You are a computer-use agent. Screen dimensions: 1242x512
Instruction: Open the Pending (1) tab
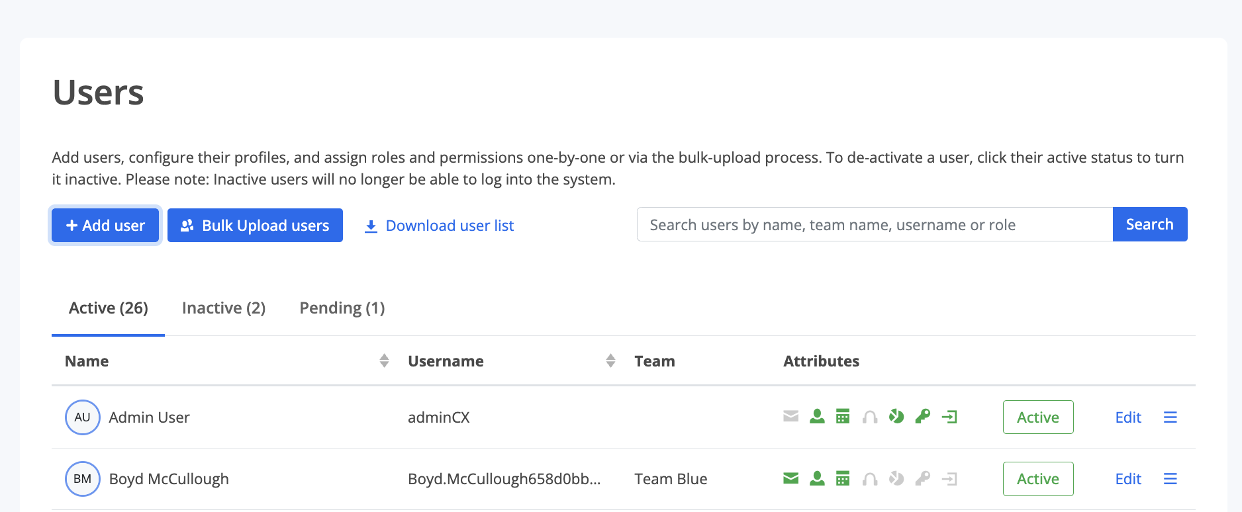[x=342, y=308]
